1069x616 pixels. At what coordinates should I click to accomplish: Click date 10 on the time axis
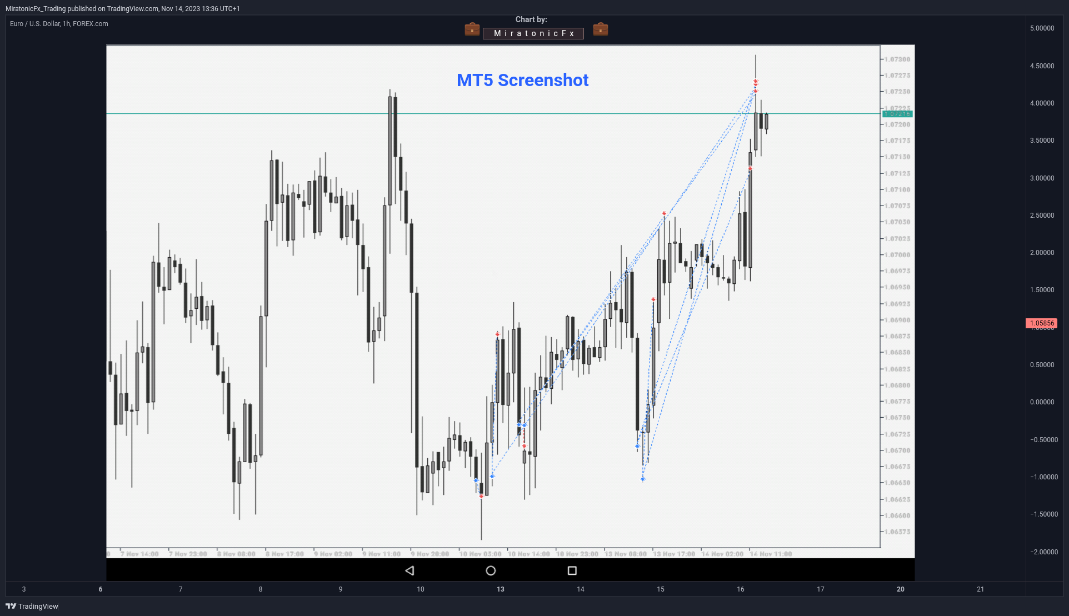coord(421,589)
